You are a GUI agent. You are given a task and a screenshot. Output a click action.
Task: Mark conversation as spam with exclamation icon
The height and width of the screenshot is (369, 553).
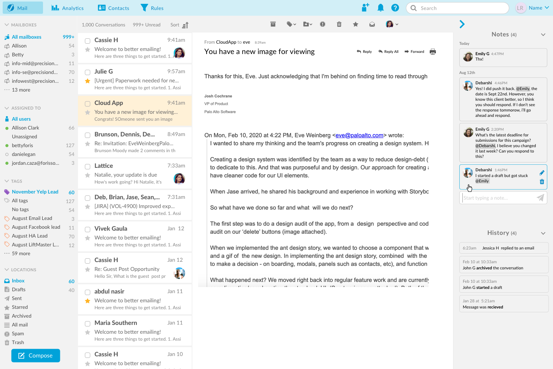323,24
